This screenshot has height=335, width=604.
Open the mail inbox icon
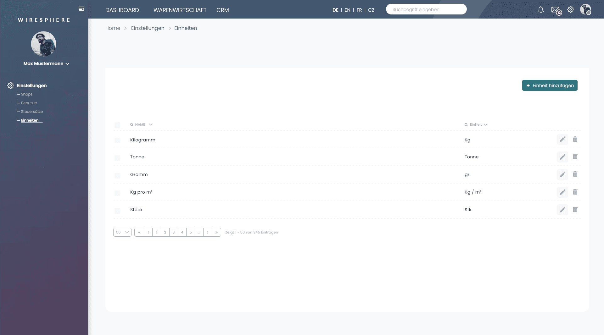coord(555,10)
